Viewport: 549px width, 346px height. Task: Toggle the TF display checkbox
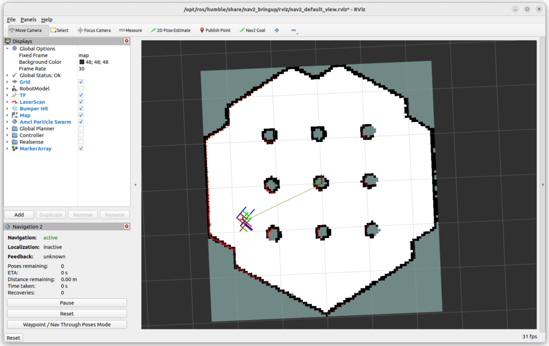[x=81, y=95]
